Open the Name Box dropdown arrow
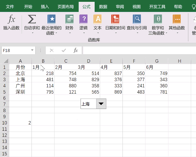This screenshot has width=196, height=157. pyautogui.click(x=32, y=50)
